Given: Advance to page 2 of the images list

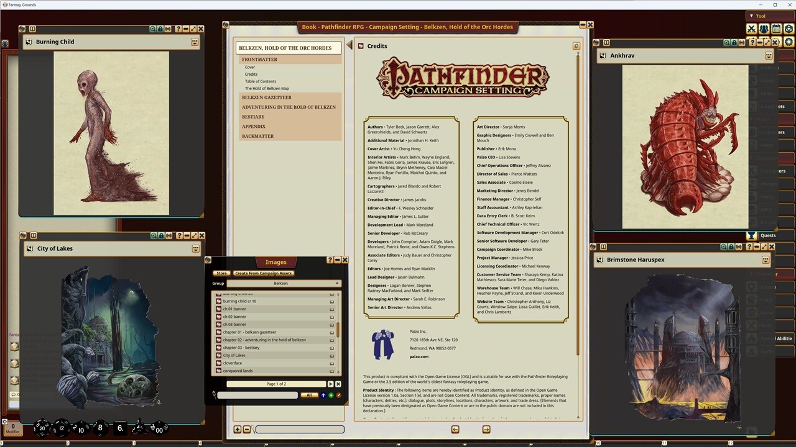Looking at the screenshot, I should pos(331,384).
